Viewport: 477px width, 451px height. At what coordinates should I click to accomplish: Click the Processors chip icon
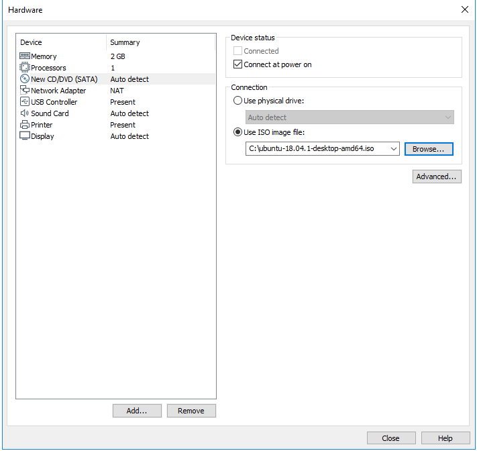[25, 67]
